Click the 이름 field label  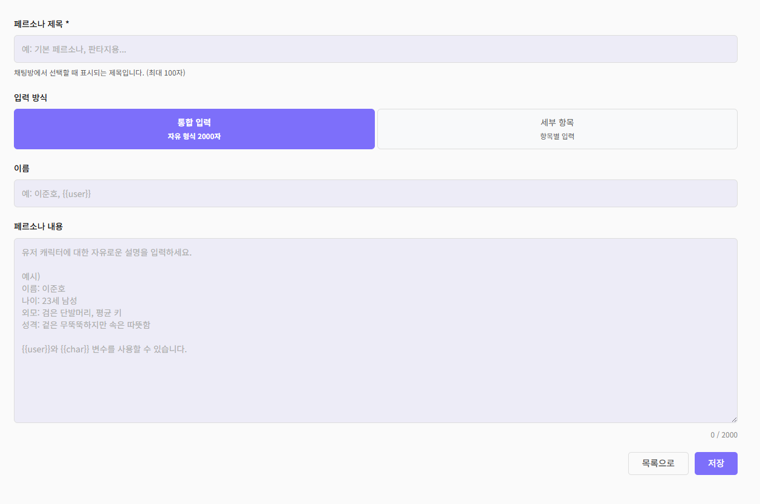(x=22, y=168)
